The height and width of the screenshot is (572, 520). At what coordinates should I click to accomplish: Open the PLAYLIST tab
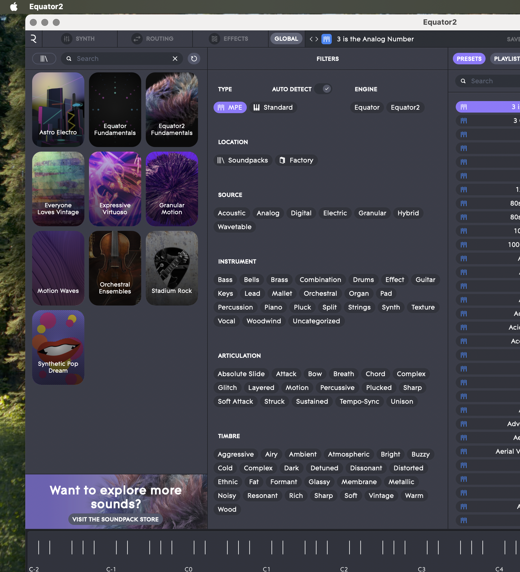click(x=505, y=59)
